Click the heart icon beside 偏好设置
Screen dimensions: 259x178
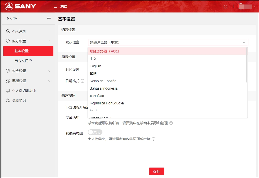point(8,41)
